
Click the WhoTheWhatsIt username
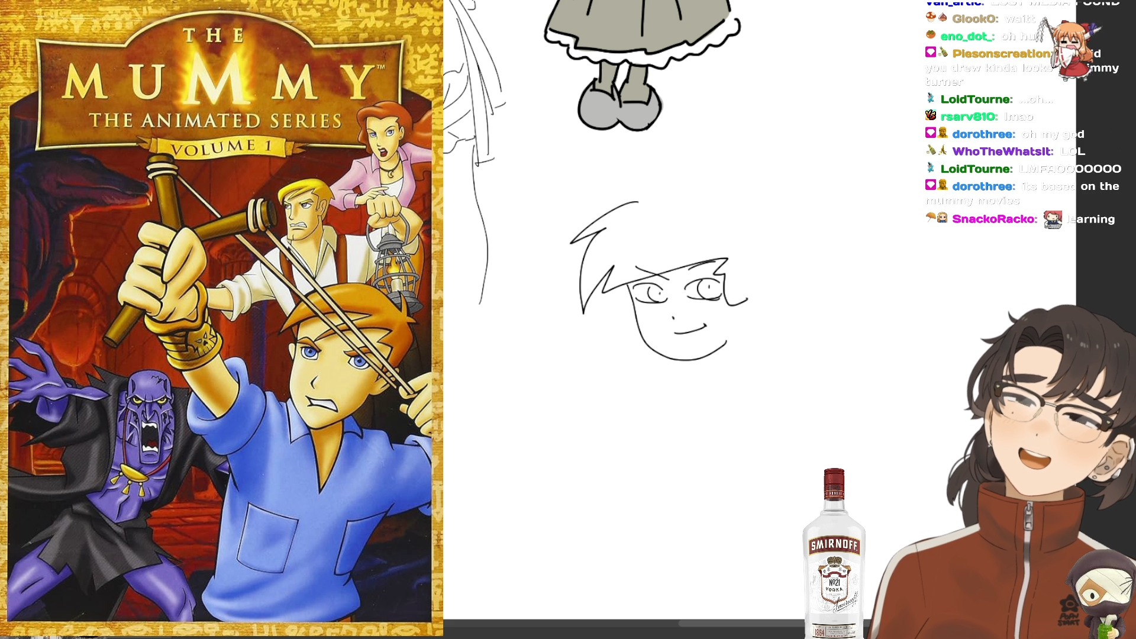(x=1002, y=151)
